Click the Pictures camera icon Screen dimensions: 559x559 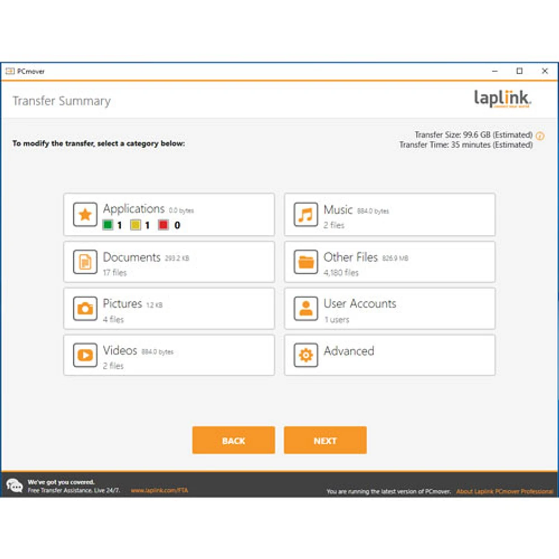(x=84, y=308)
